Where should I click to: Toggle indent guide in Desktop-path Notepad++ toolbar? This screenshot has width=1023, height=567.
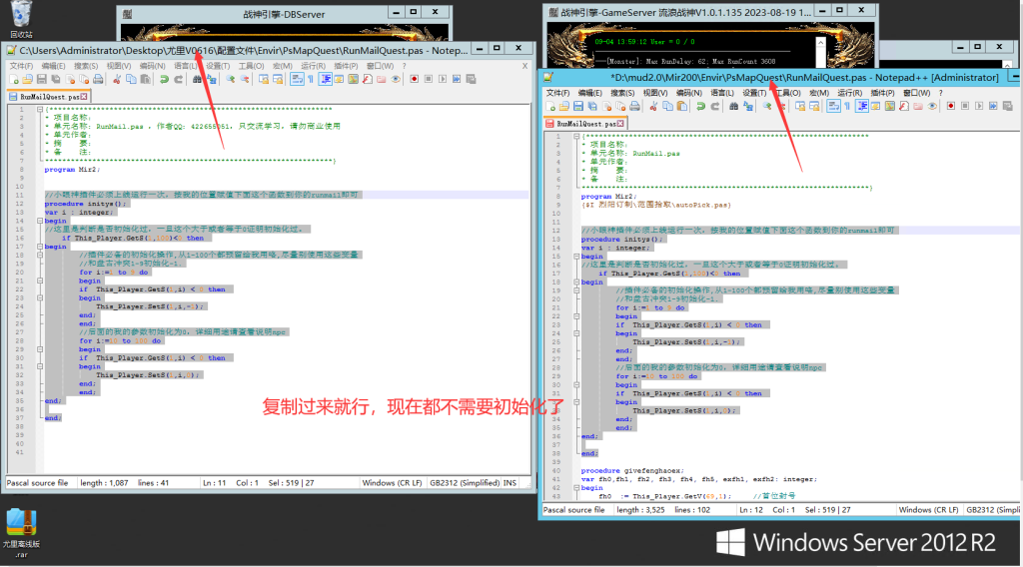326,78
